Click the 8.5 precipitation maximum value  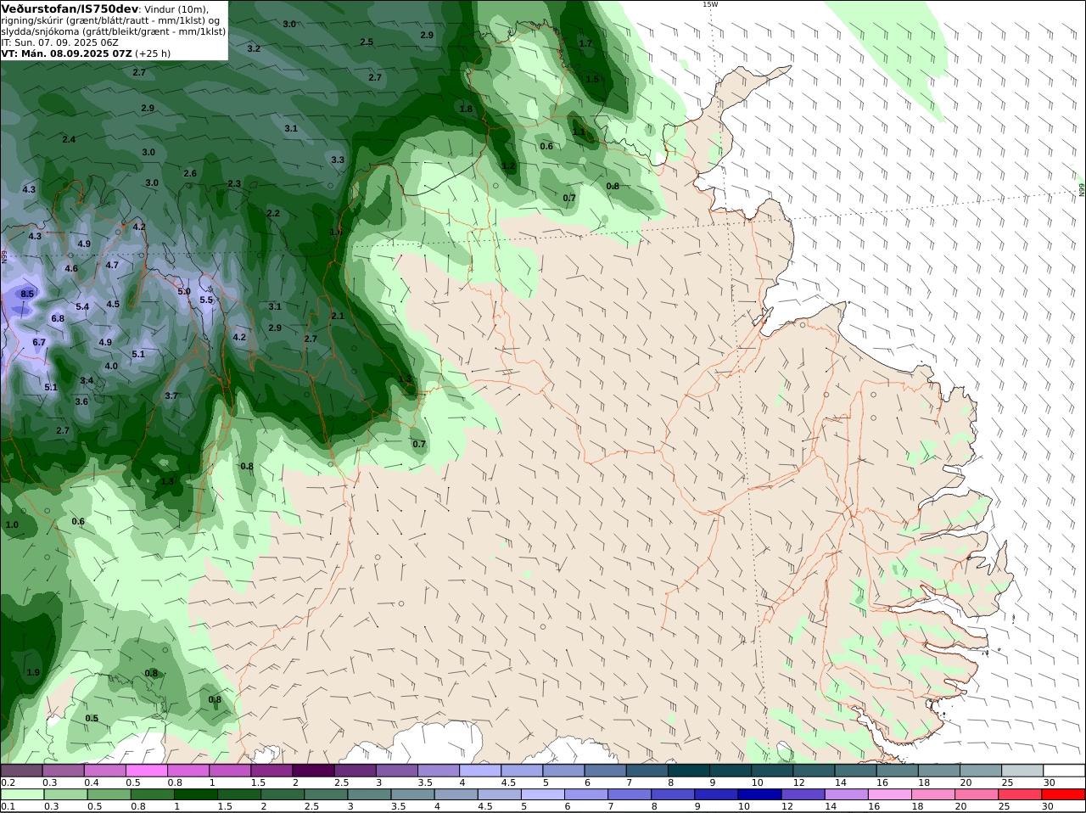pyautogui.click(x=27, y=294)
